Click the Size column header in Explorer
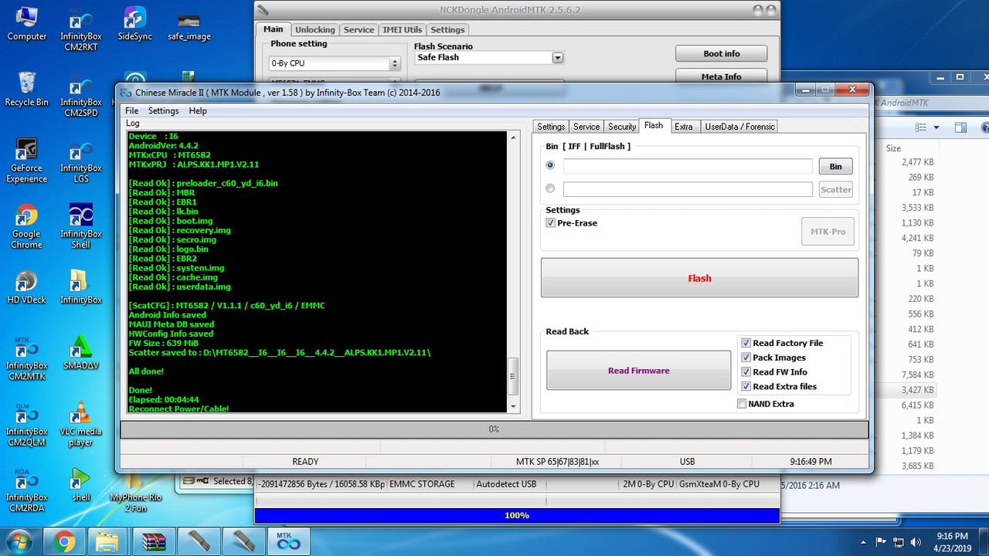Viewport: 989px width, 556px height. pos(894,148)
